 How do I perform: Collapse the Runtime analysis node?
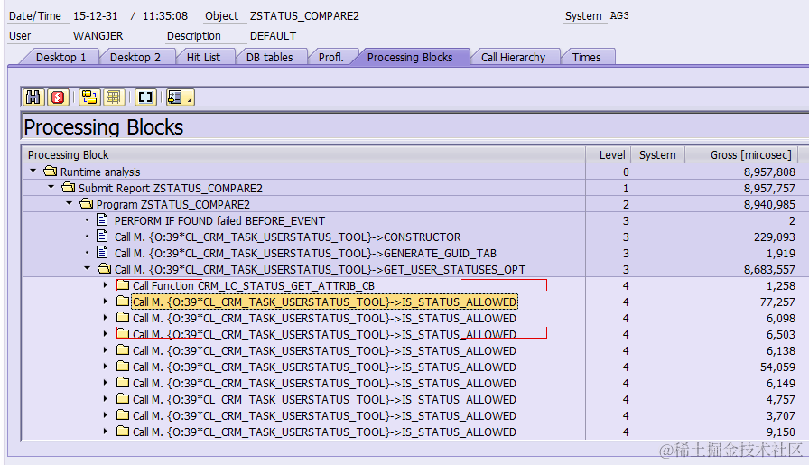point(33,171)
